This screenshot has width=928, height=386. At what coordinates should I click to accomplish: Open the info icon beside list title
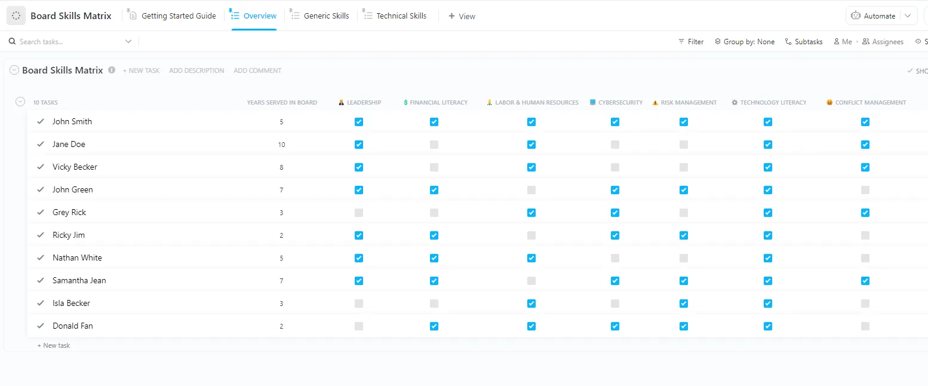(x=112, y=70)
